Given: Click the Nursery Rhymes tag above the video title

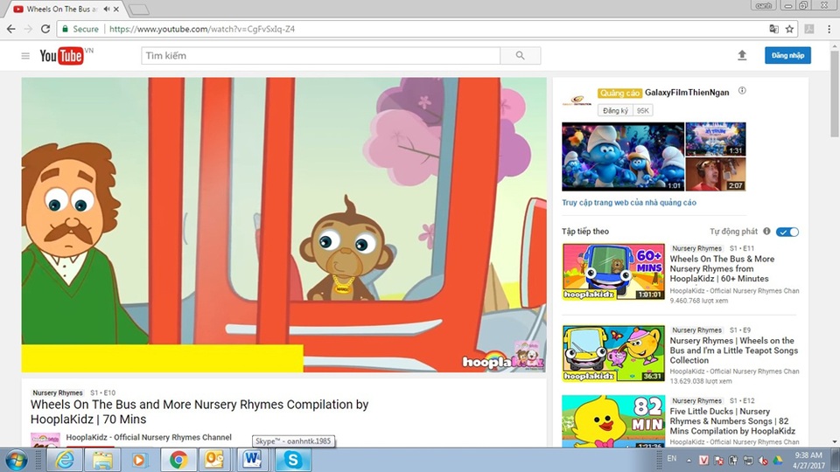Looking at the screenshot, I should pyautogui.click(x=58, y=392).
